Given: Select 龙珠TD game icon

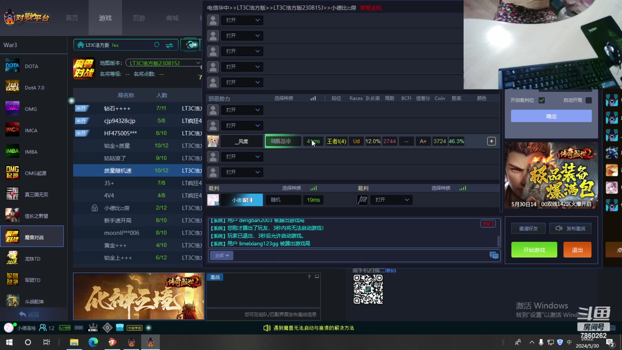Looking at the screenshot, I should [12, 259].
